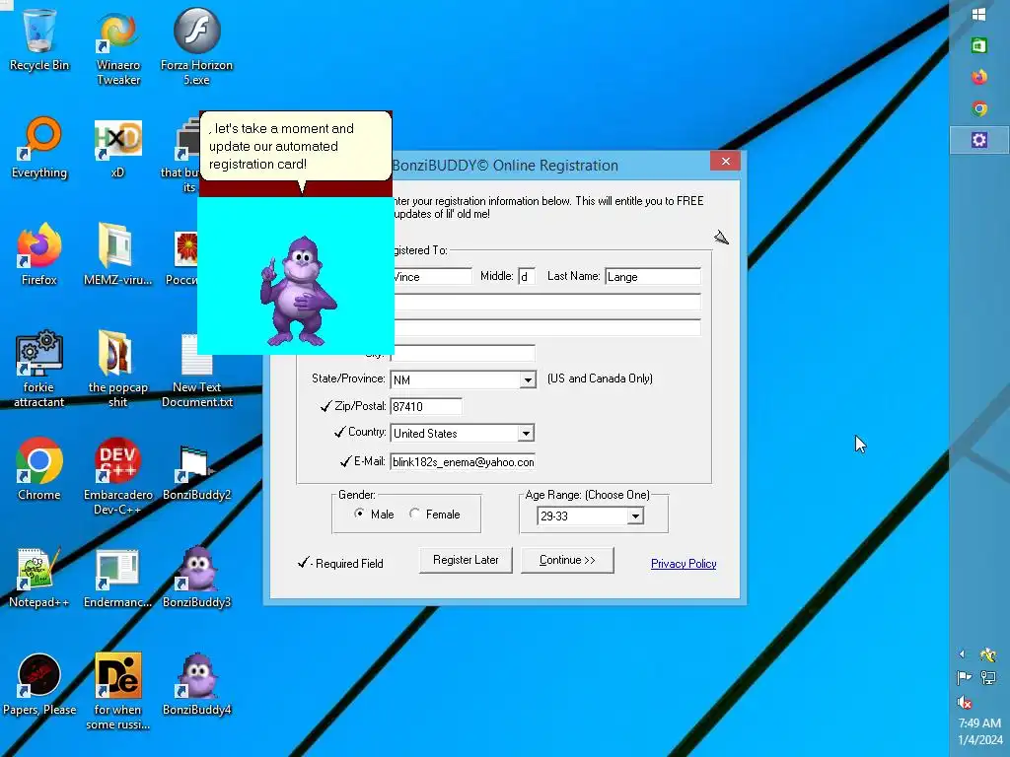Click the paper airplane icon in dialog
The image size is (1010, 757).
click(x=721, y=238)
